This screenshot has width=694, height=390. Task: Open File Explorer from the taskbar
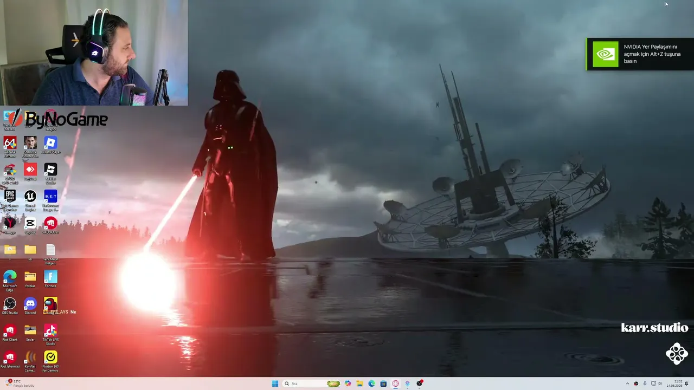359,383
